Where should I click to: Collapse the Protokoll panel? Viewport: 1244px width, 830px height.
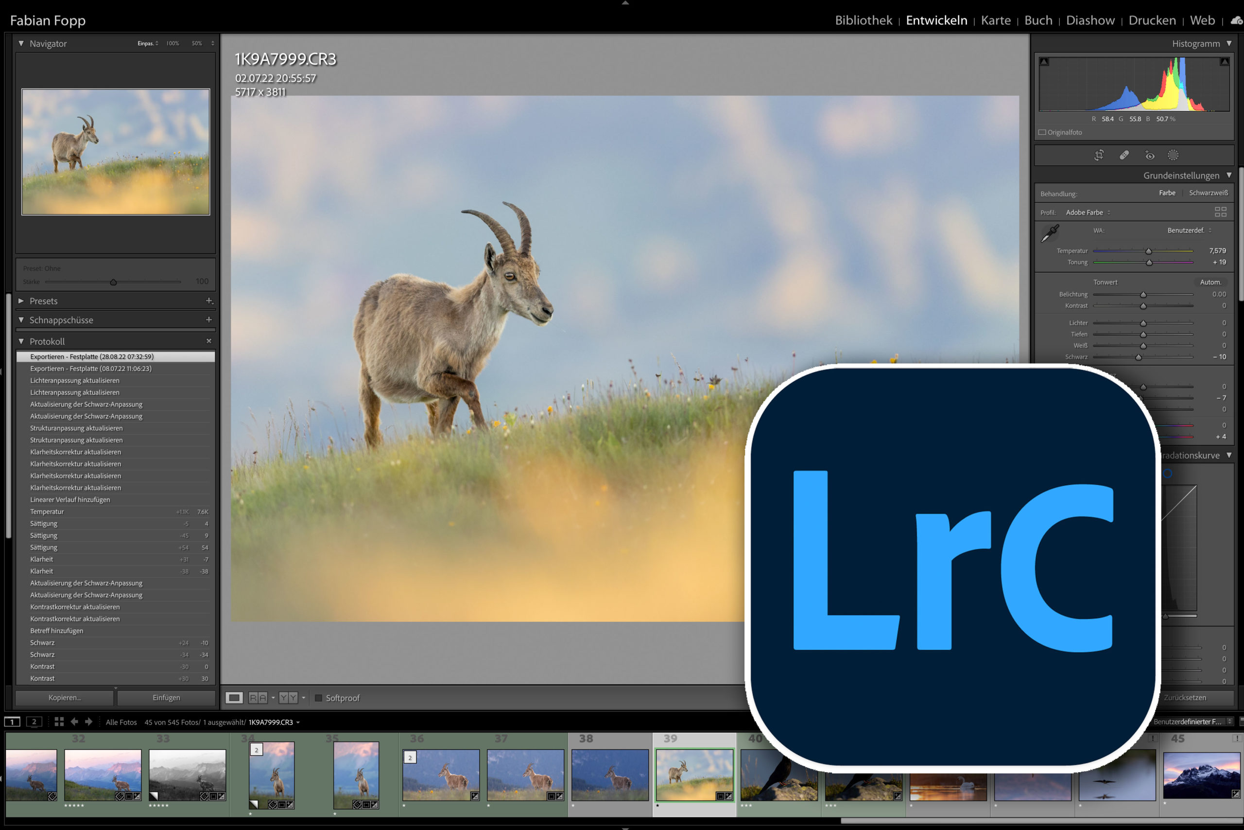pyautogui.click(x=21, y=341)
